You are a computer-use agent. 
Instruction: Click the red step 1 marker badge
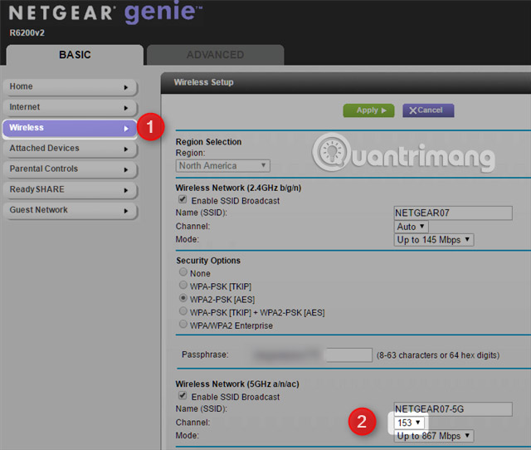[150, 129]
